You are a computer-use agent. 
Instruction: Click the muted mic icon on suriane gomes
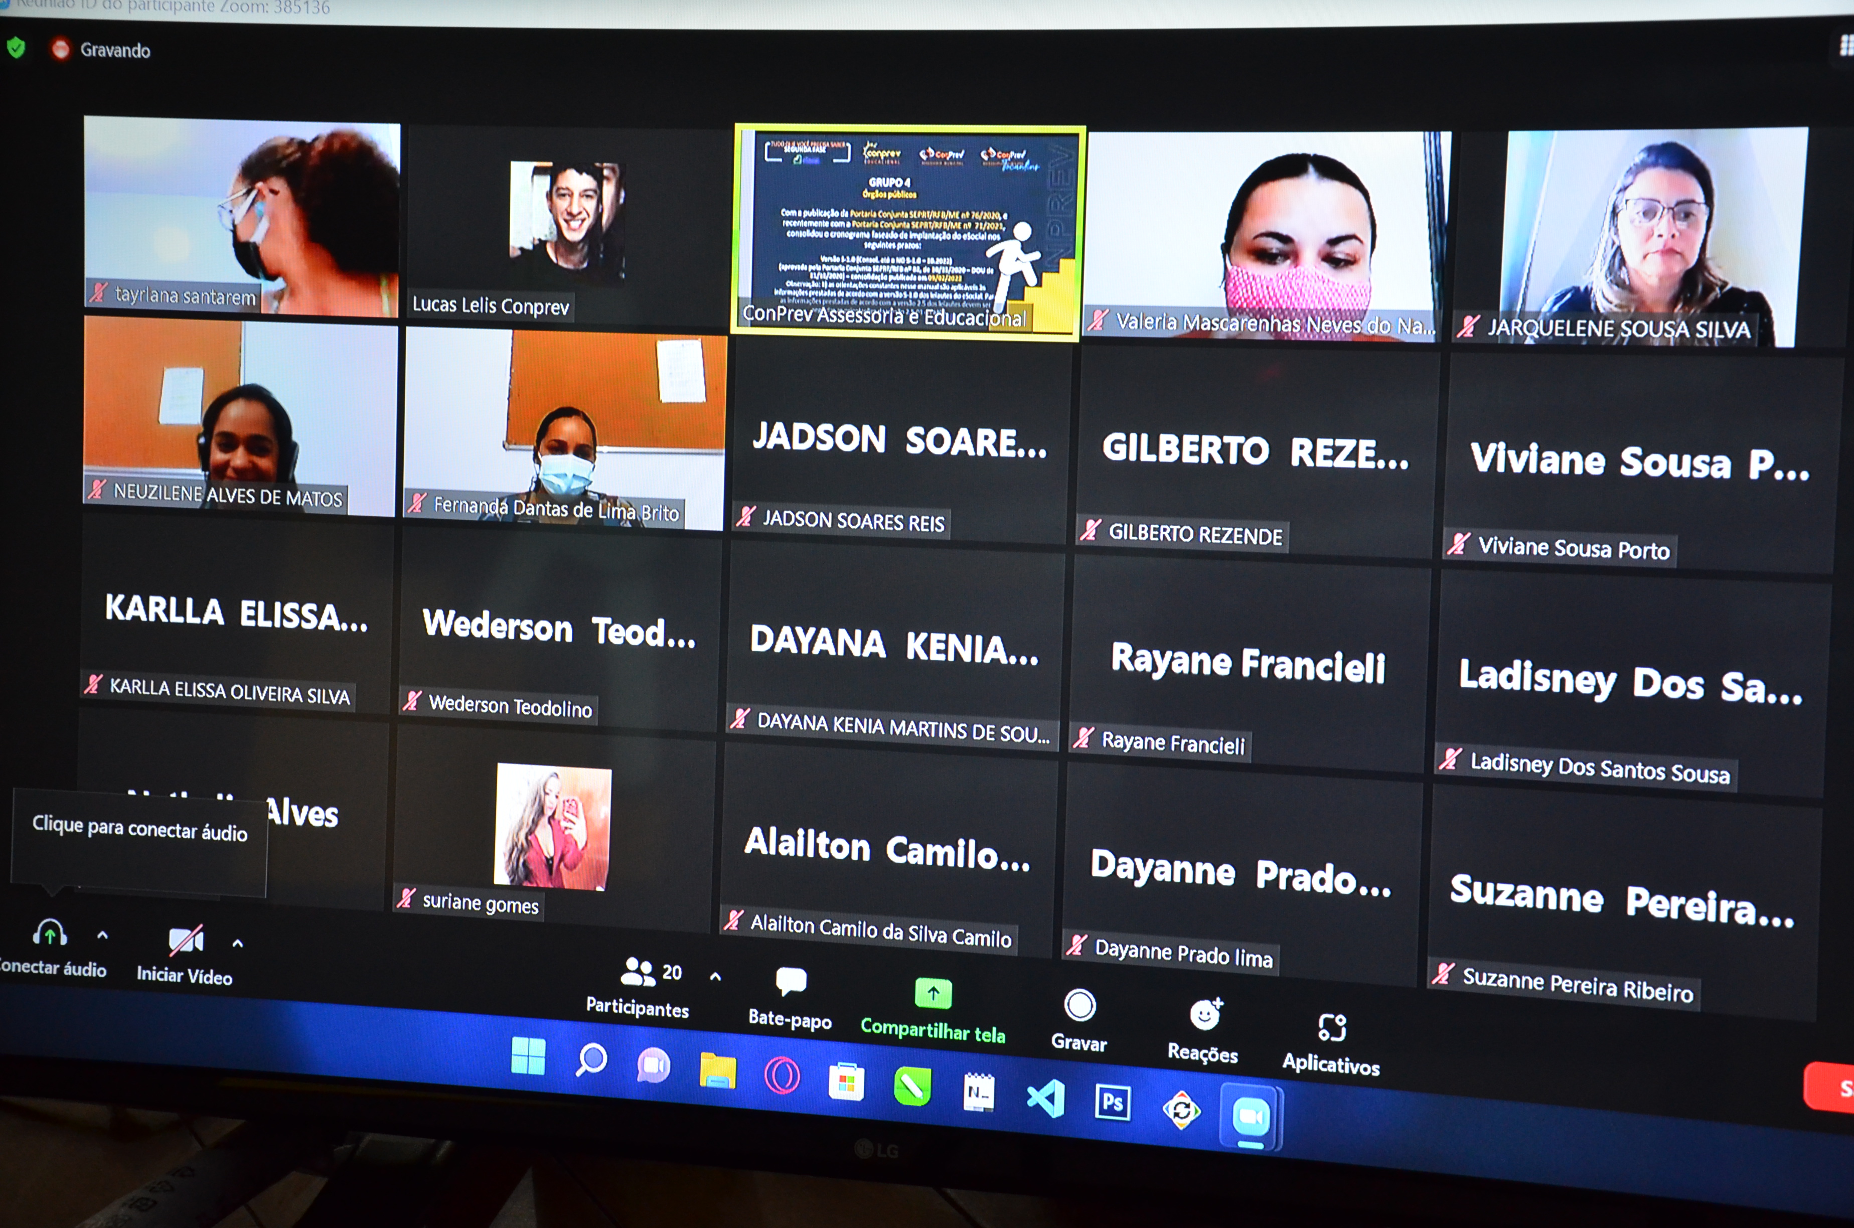[406, 897]
